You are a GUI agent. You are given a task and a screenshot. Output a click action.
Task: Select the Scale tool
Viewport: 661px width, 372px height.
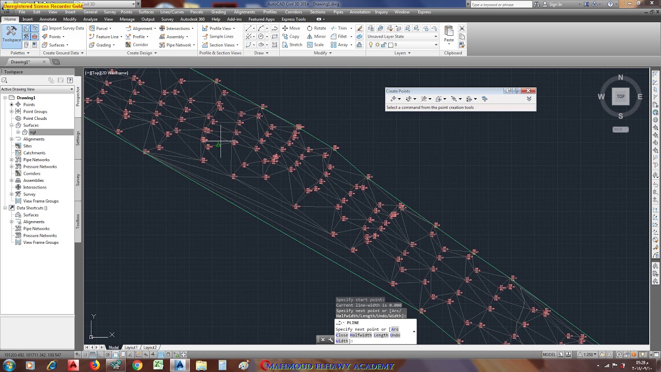[316, 45]
